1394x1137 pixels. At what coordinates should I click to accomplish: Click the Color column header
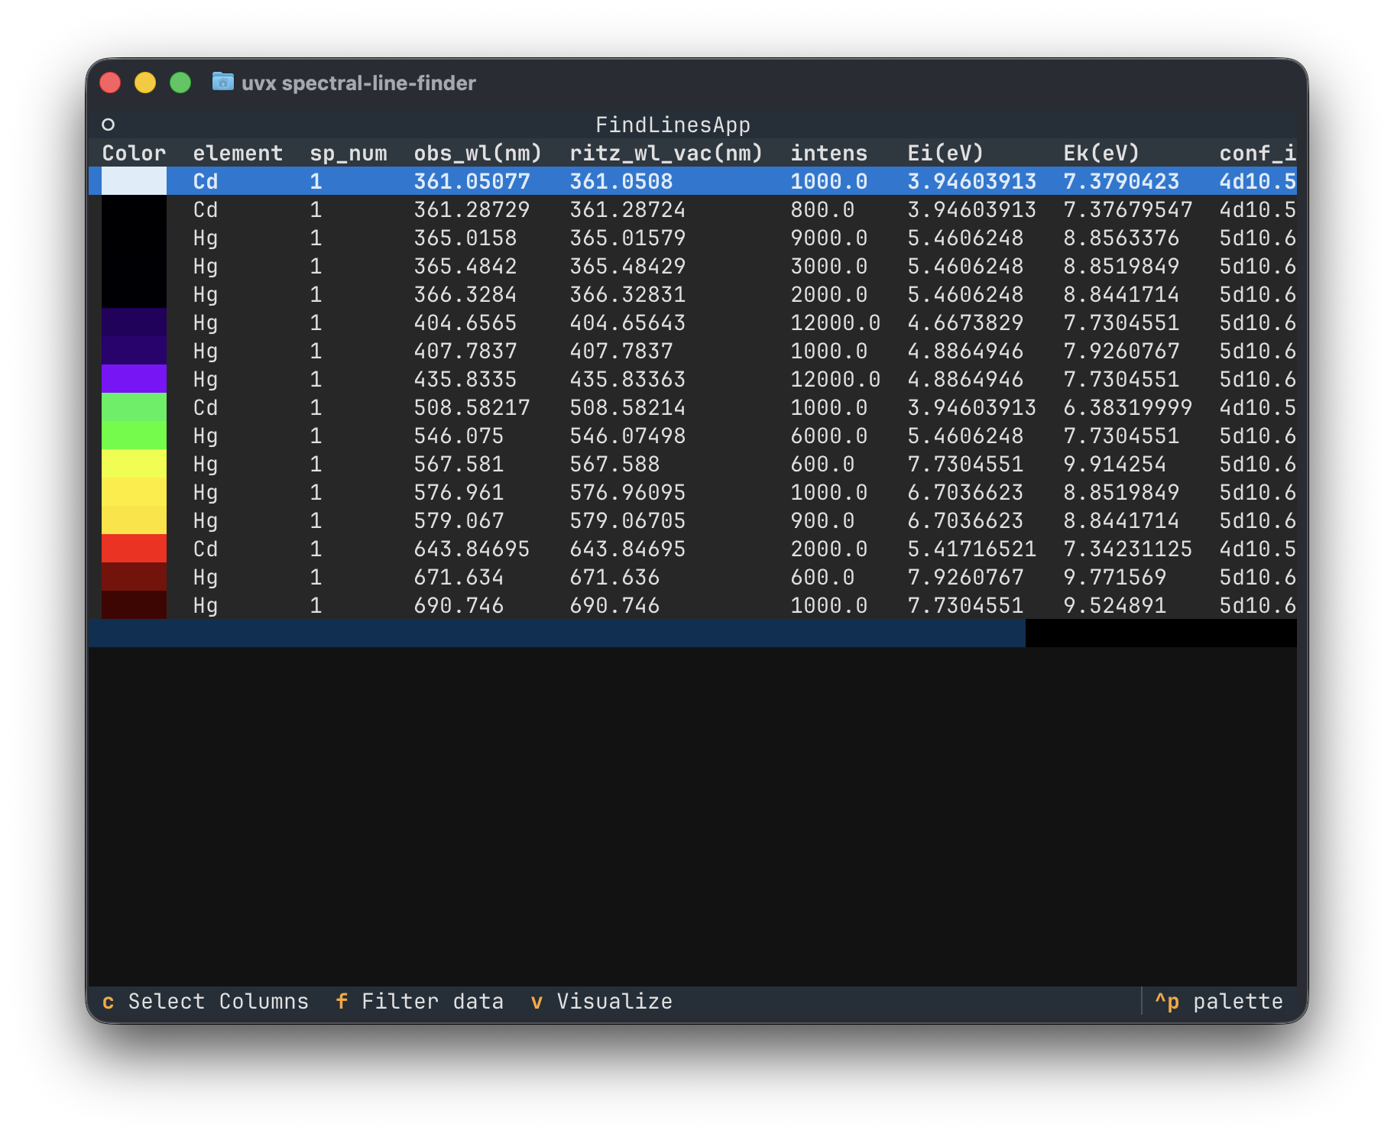pos(134,153)
